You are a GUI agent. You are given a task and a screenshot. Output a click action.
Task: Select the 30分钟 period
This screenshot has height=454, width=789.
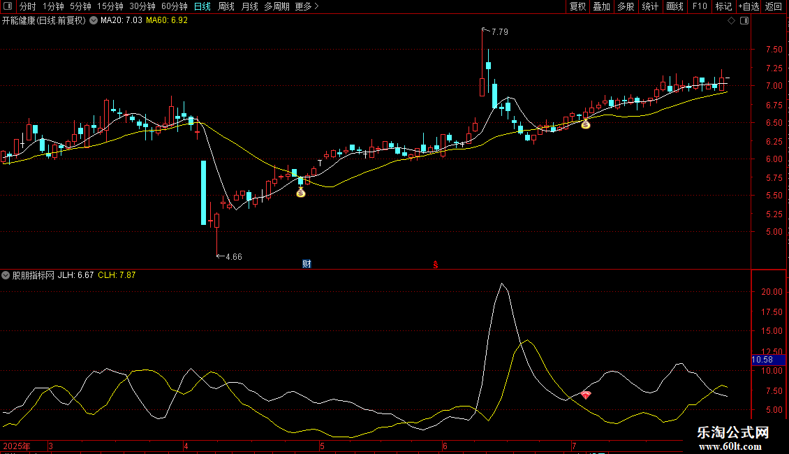click(x=142, y=6)
